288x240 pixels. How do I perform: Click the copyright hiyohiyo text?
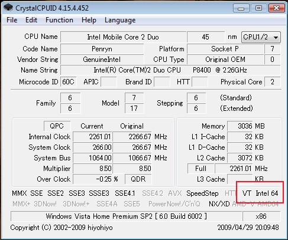point(62,228)
